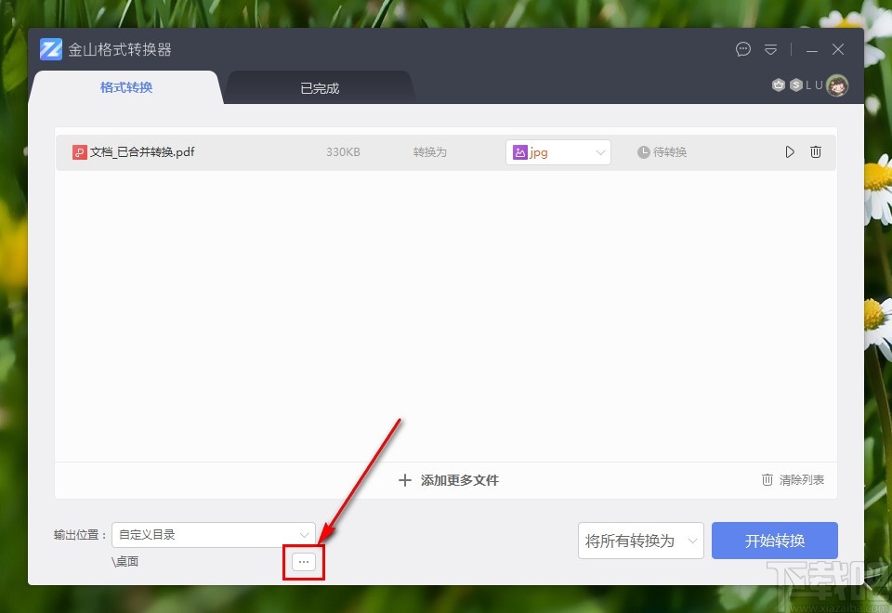The width and height of the screenshot is (892, 613).
Task: Open the user avatar profile picture
Action: [x=837, y=85]
